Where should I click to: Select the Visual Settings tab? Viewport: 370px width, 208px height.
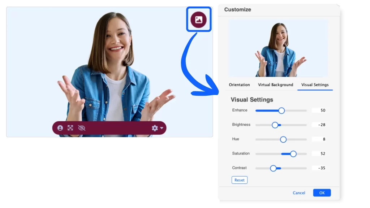[x=315, y=85]
